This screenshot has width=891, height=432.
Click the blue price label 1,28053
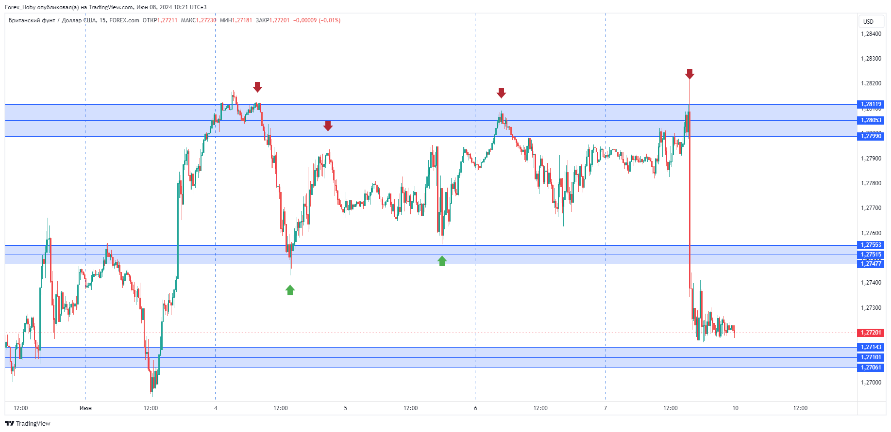[x=871, y=120]
